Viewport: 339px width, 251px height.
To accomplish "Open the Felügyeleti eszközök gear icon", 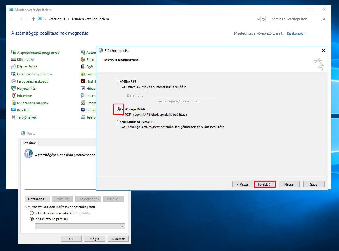I will click(x=13, y=81).
